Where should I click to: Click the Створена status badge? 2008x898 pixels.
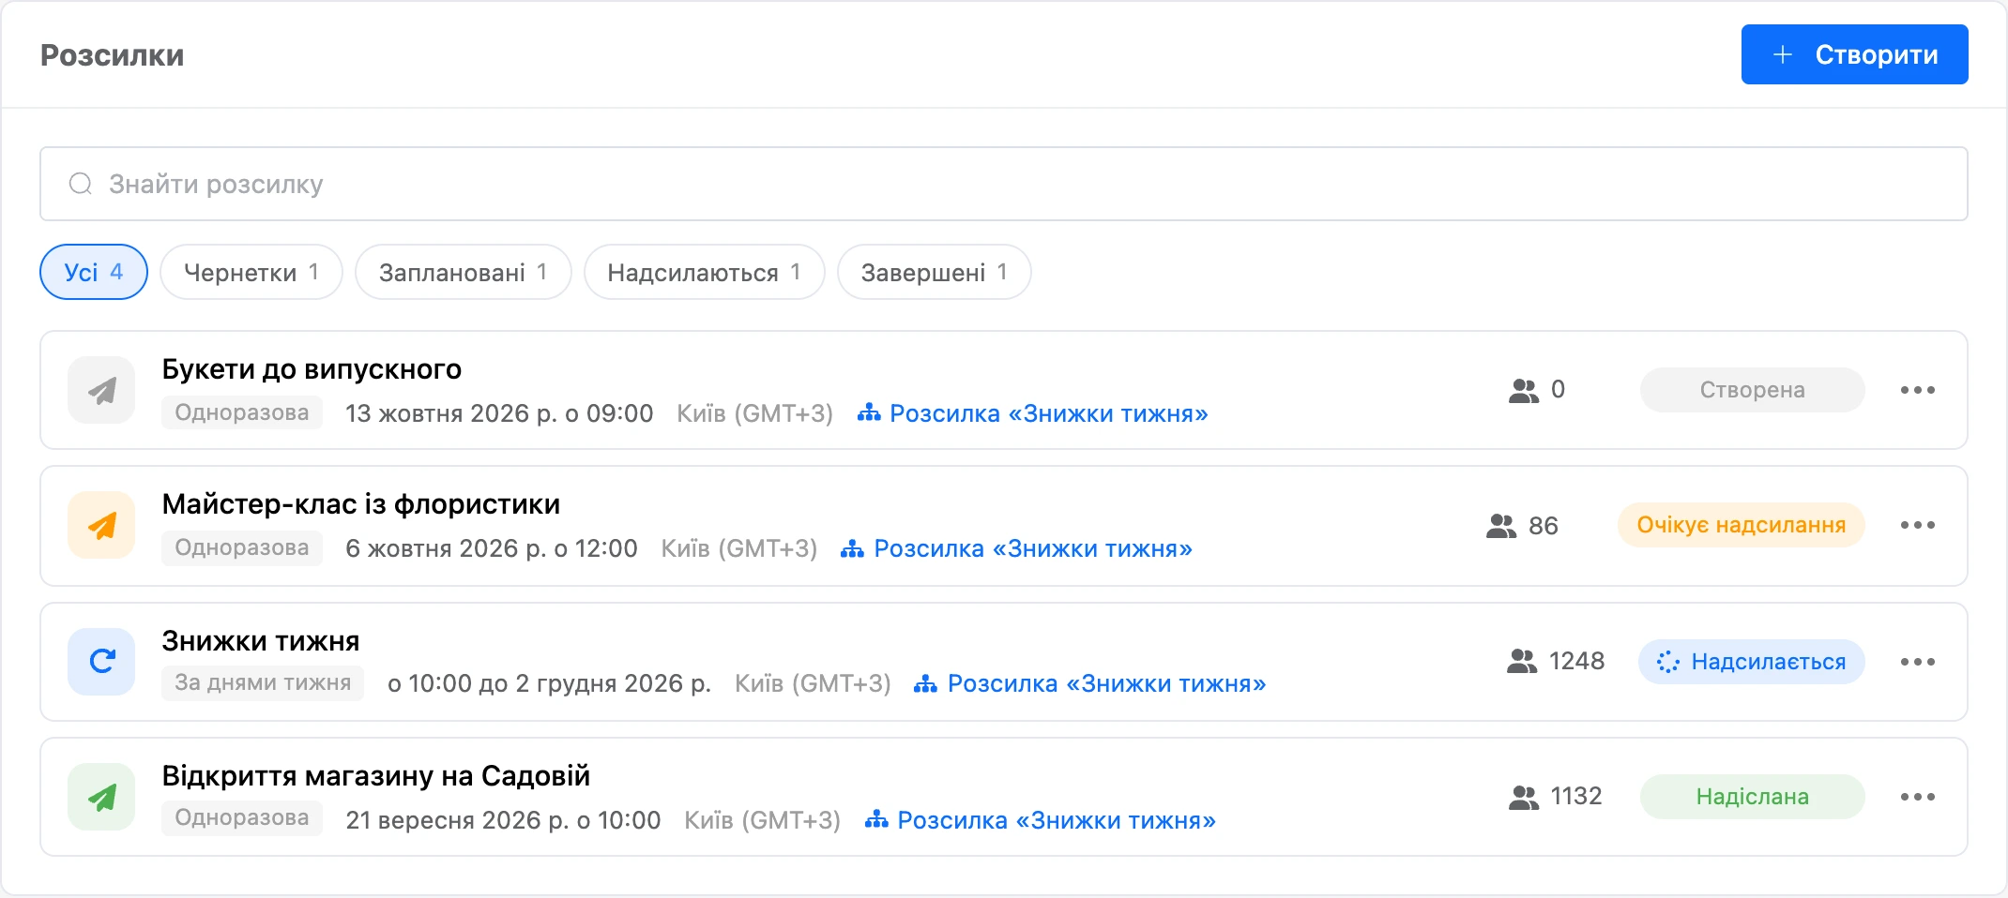1752,390
